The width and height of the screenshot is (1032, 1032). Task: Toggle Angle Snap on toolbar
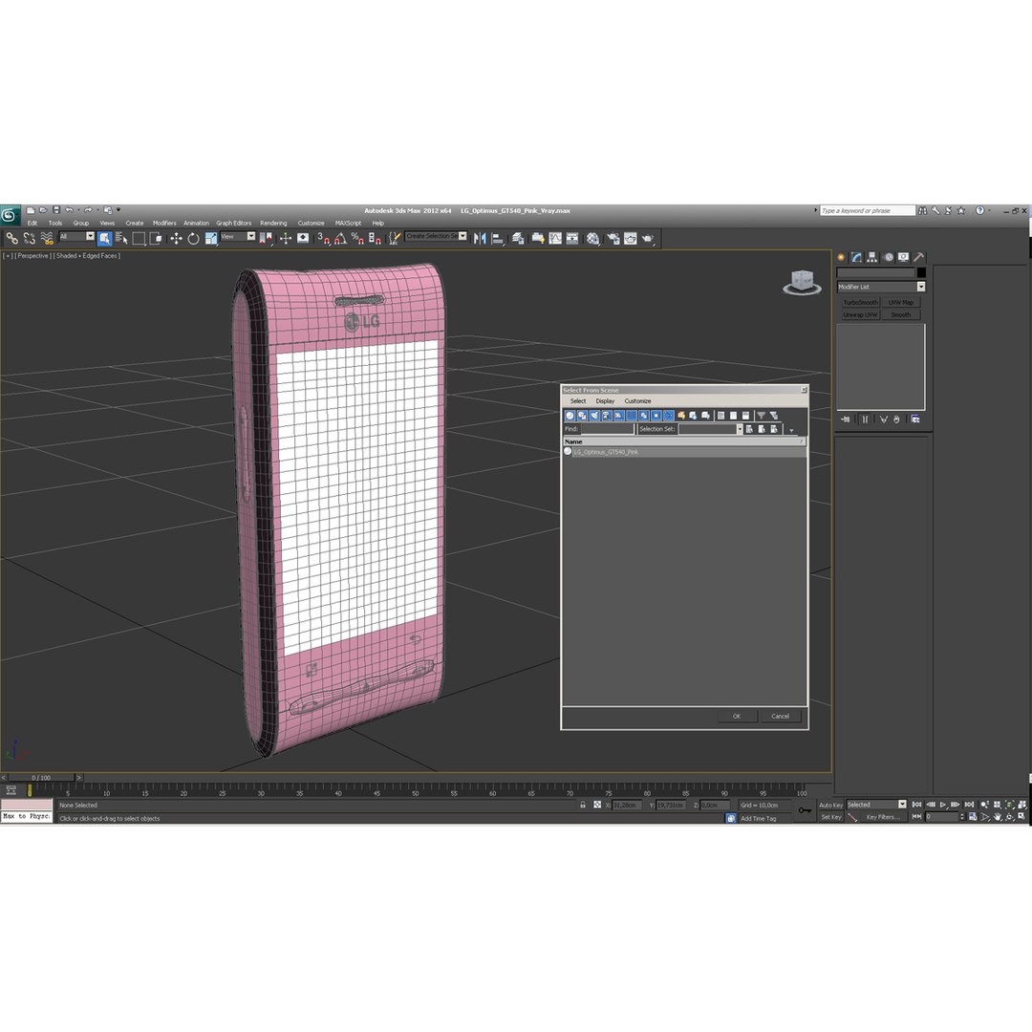pyautogui.click(x=340, y=238)
